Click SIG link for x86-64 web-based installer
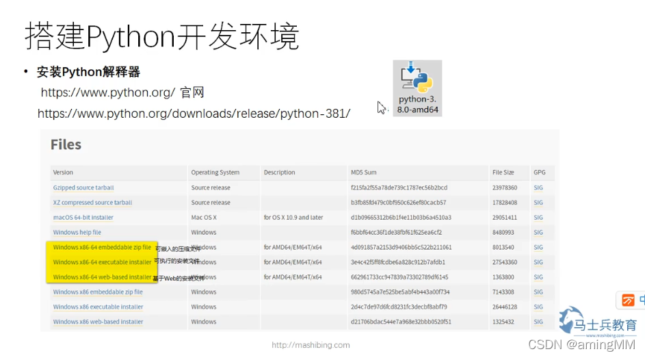Image resolution: width=645 pixels, height=358 pixels. [x=538, y=277]
